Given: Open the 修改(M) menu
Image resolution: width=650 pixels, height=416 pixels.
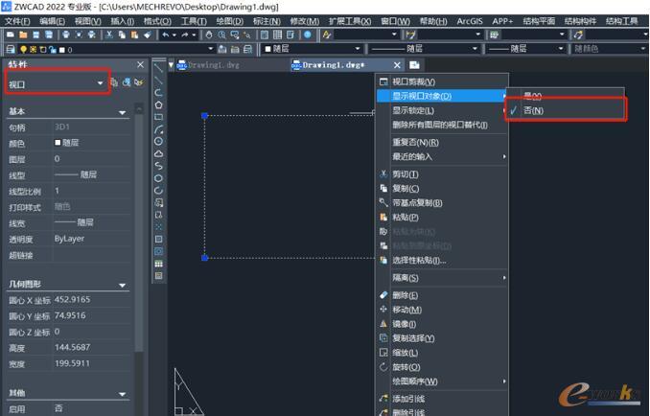Looking at the screenshot, I should 304,21.
